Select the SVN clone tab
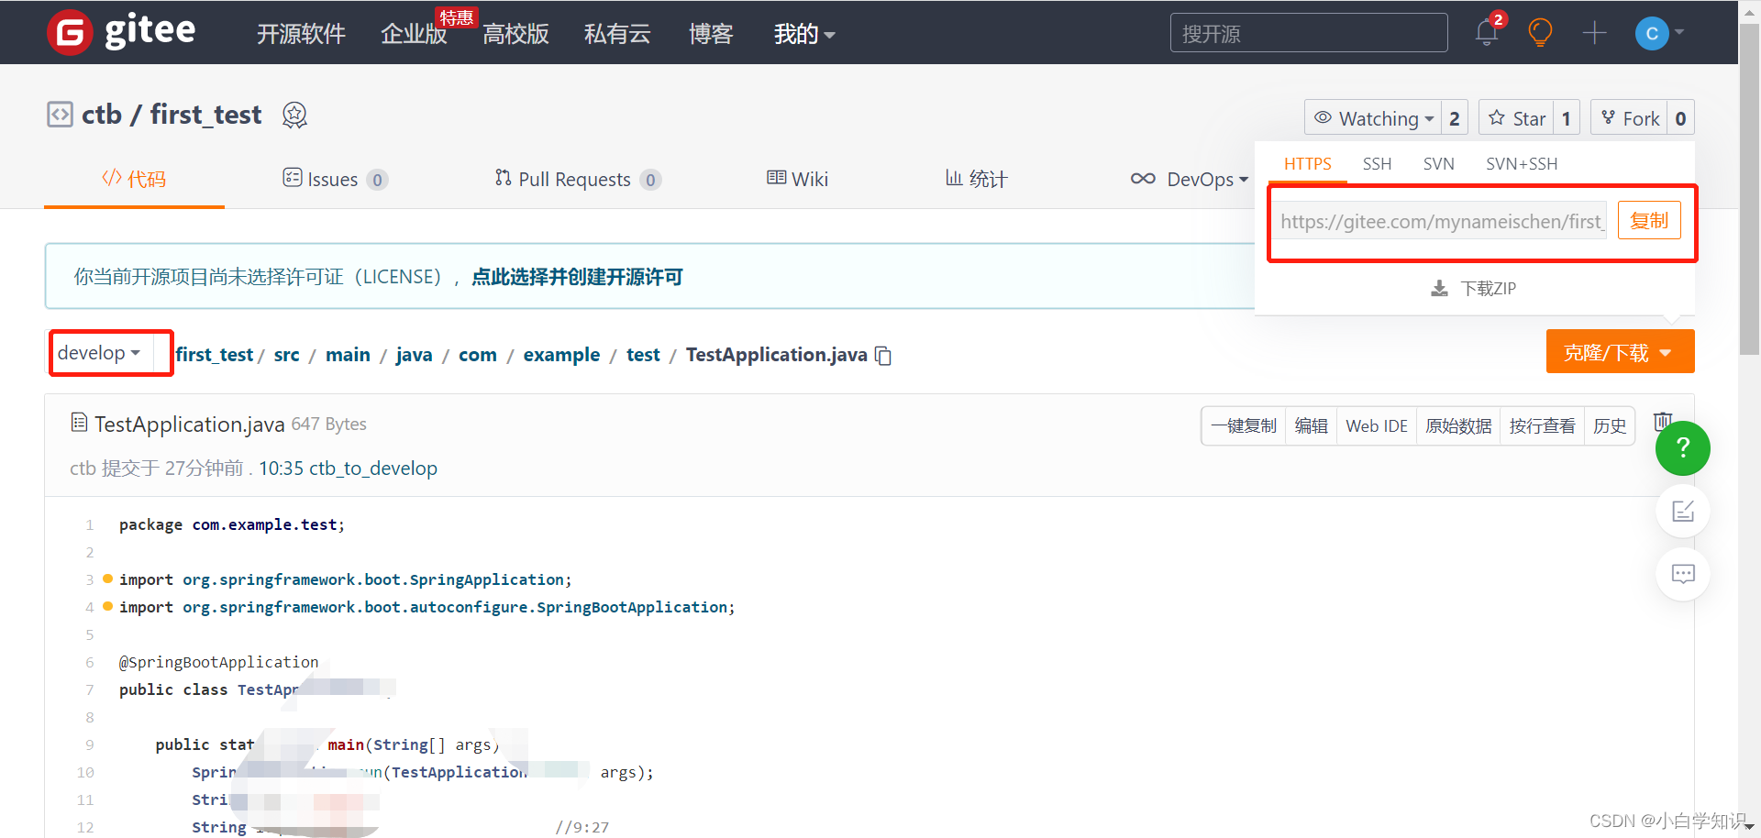Viewport: 1761px width, 838px height. pyautogui.click(x=1438, y=164)
